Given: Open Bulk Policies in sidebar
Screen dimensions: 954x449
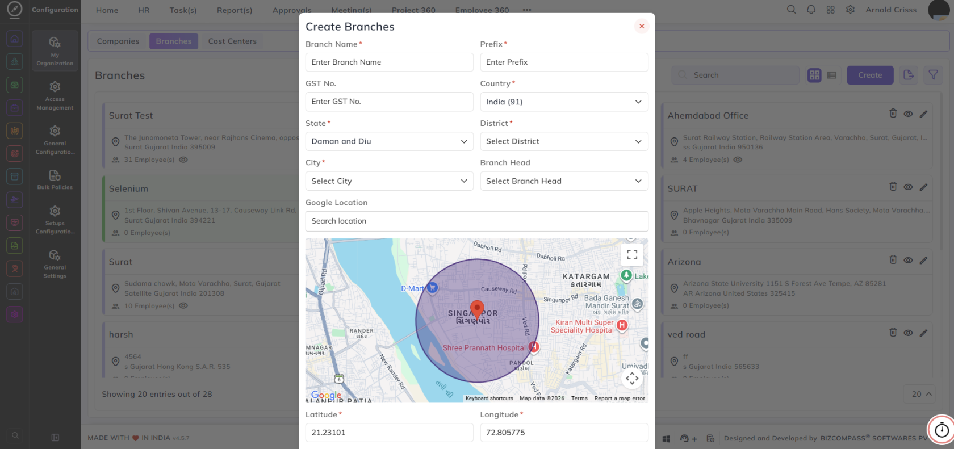Looking at the screenshot, I should [x=55, y=179].
